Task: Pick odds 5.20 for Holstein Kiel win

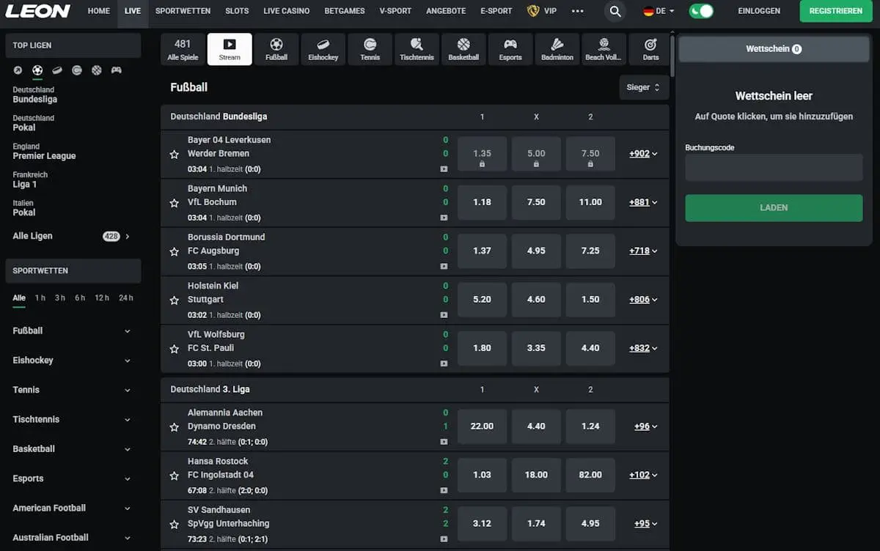Action: point(482,300)
